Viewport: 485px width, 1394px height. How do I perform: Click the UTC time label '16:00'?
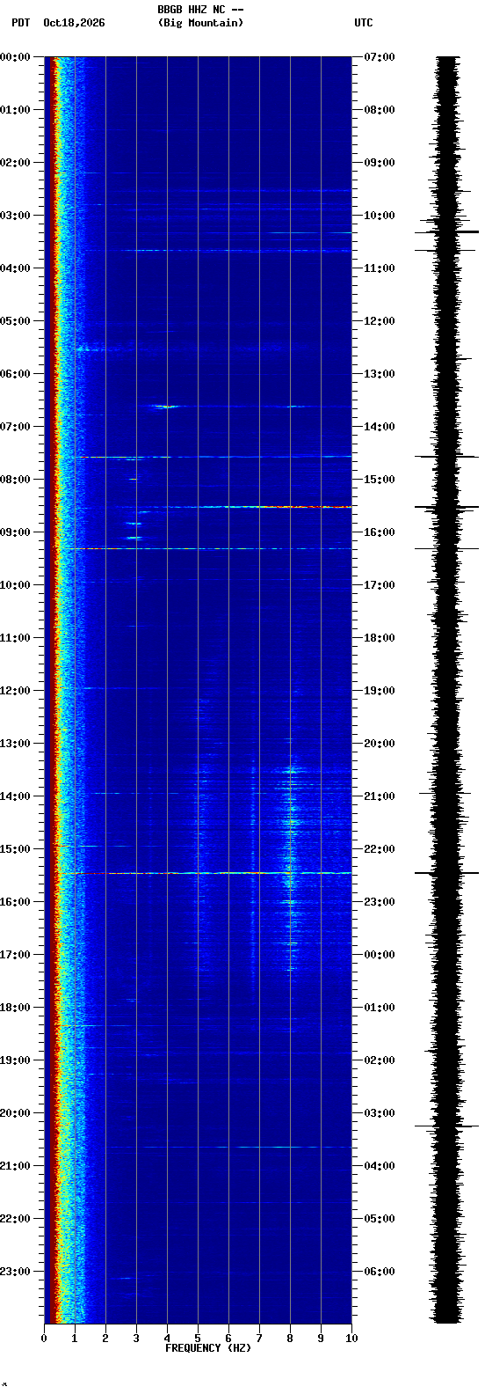(x=380, y=532)
